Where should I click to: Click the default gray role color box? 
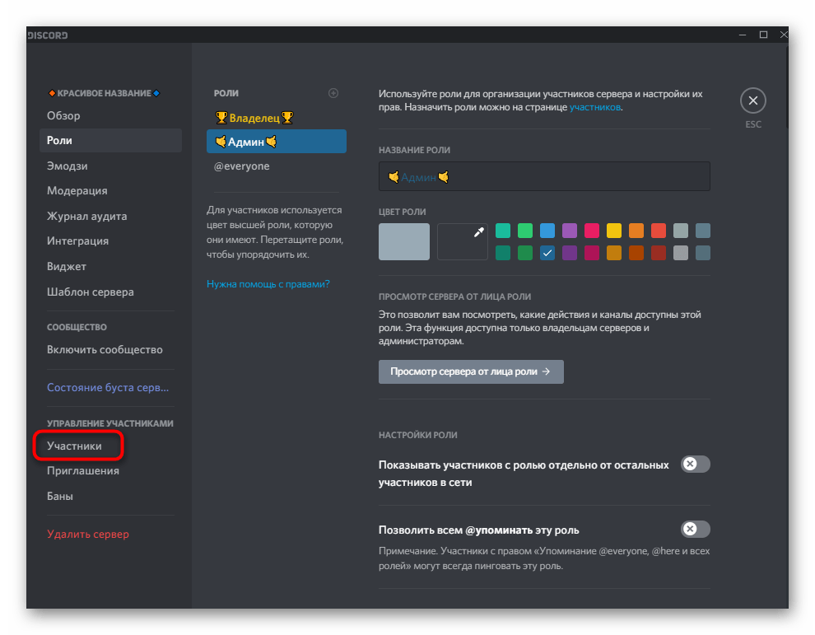click(x=404, y=241)
